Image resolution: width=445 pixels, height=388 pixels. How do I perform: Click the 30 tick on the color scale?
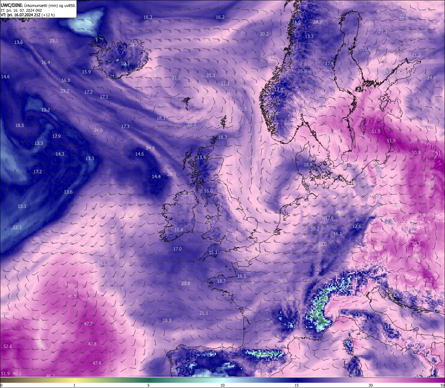371,385
